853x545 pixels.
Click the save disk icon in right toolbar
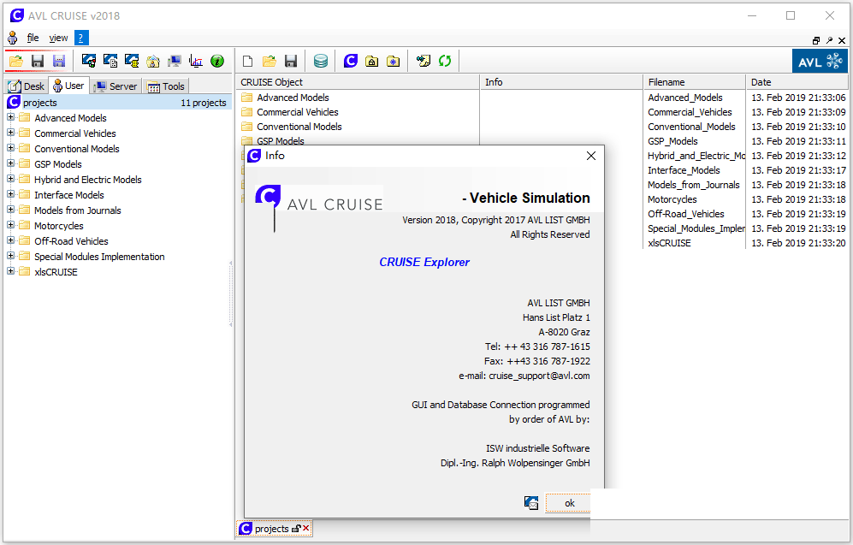tap(291, 61)
